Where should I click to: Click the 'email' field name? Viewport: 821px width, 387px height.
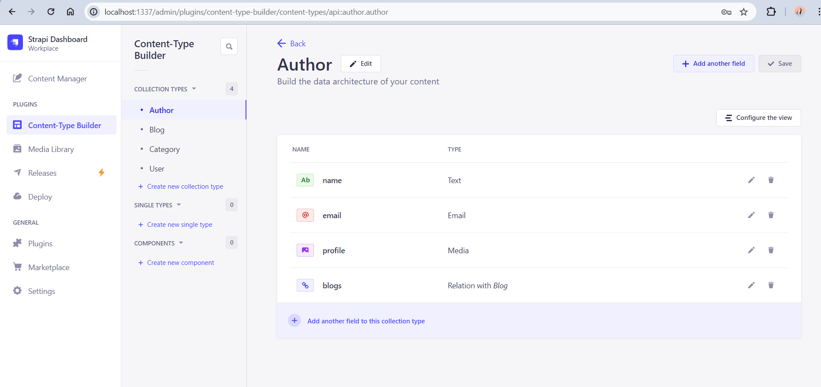click(332, 215)
